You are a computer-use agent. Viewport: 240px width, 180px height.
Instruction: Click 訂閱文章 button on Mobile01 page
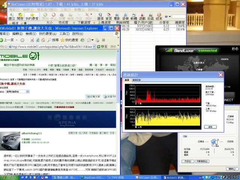93,97
